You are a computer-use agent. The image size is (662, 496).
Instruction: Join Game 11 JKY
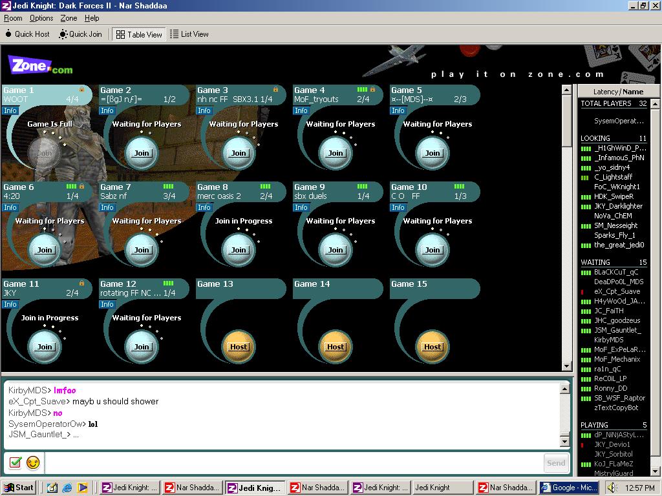pyautogui.click(x=45, y=347)
